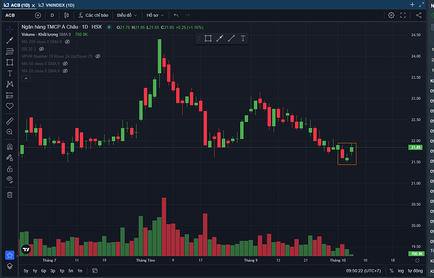Toggle hide all drawings eye icon
434x278 pixels.
9,179
